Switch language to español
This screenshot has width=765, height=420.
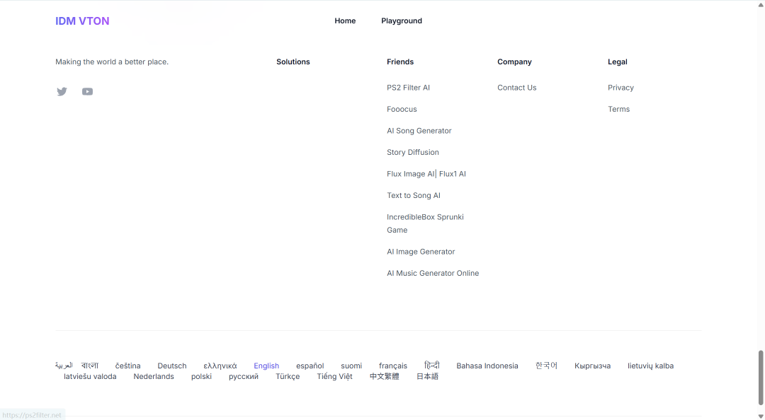click(x=310, y=366)
